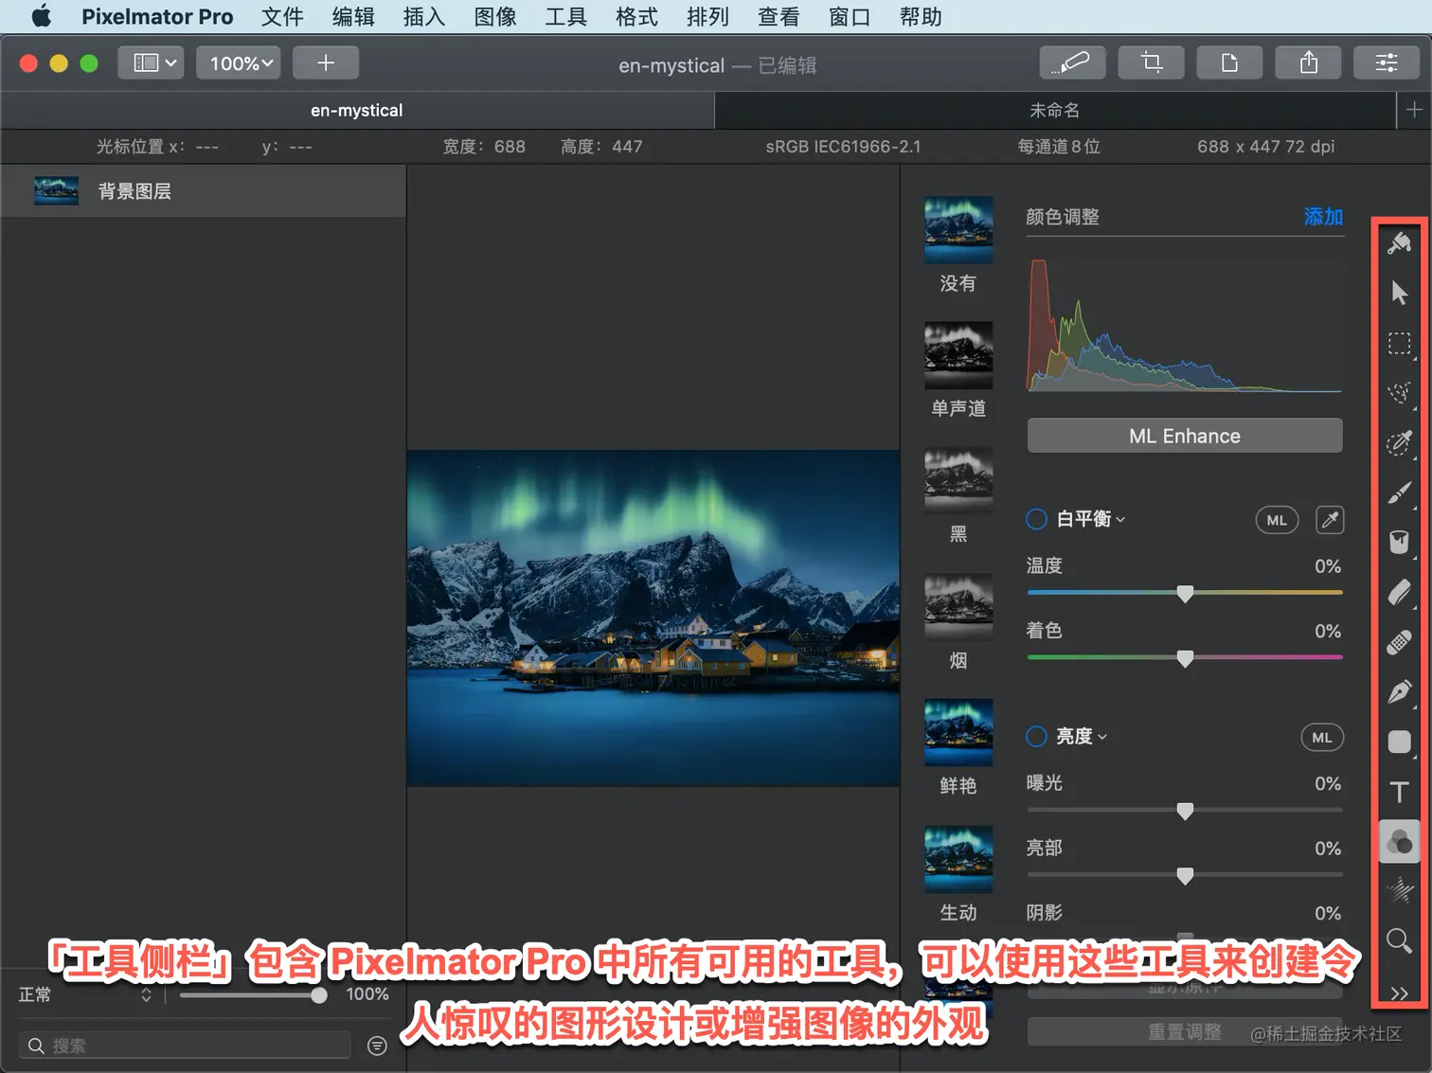This screenshot has width=1432, height=1073.
Task: Select the Effects star tool
Action: (x=1399, y=890)
